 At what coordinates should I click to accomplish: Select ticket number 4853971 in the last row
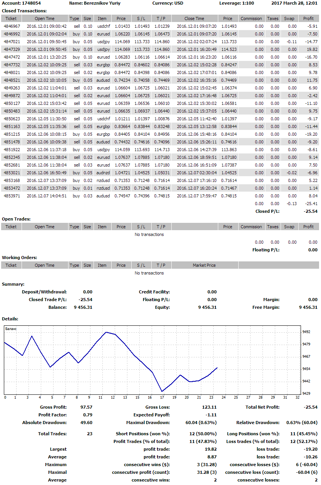coord(10,196)
